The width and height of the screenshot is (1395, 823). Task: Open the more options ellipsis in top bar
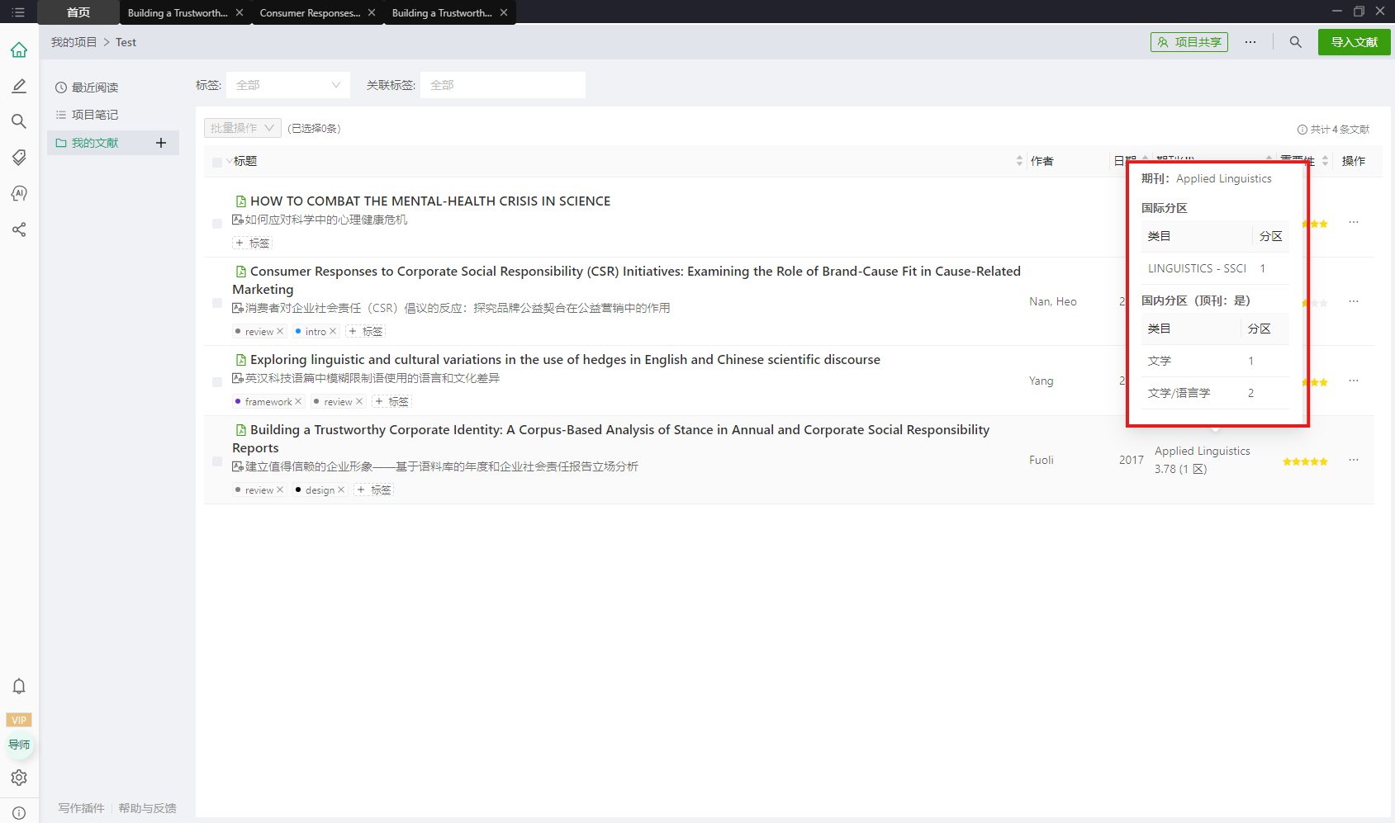point(1250,42)
